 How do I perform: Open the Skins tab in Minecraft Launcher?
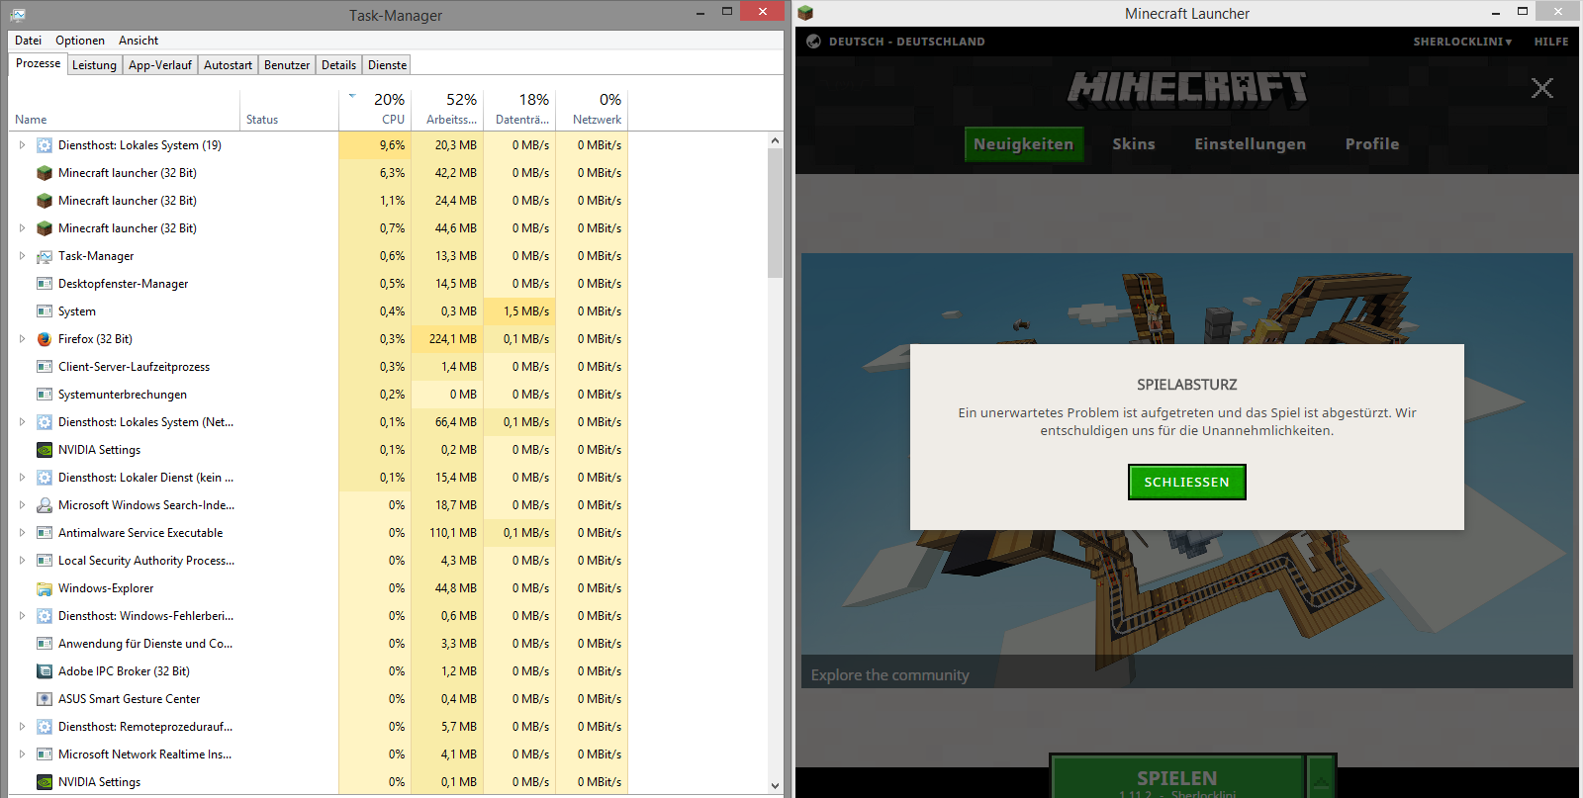pyautogui.click(x=1134, y=144)
